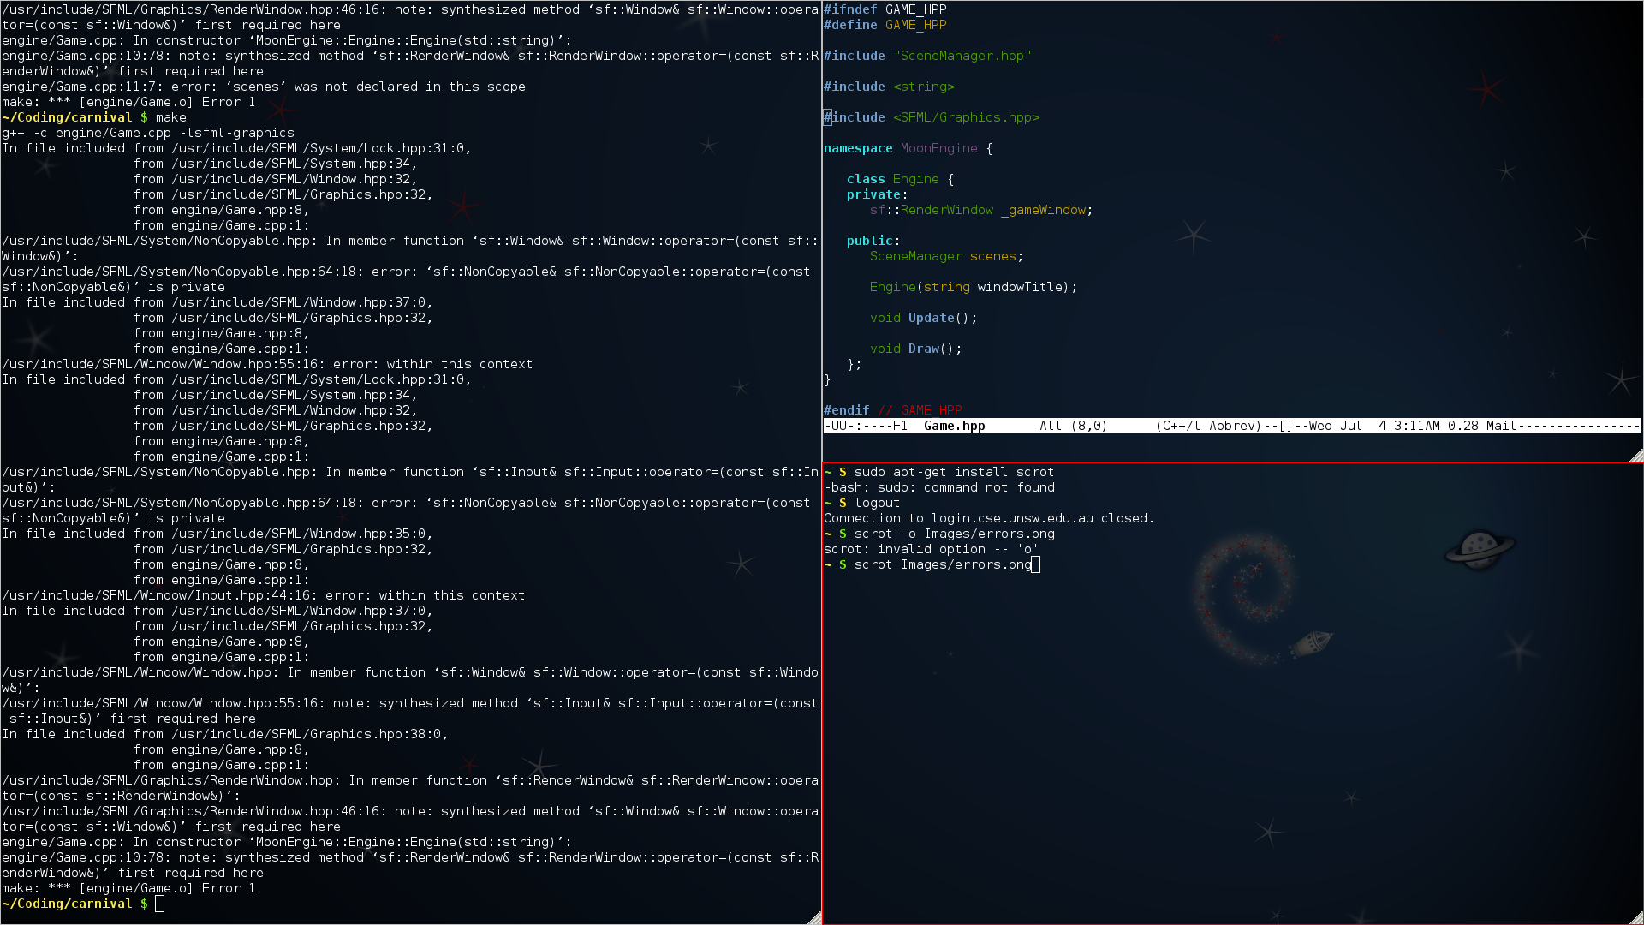Place cursor at left terminal's final prompt
This screenshot has width=1644, height=925.
[159, 904]
